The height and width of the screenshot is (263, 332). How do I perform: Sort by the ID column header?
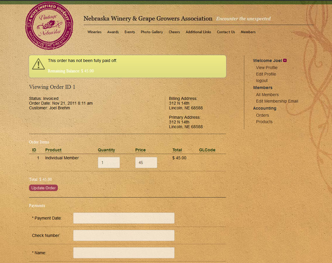(34, 150)
